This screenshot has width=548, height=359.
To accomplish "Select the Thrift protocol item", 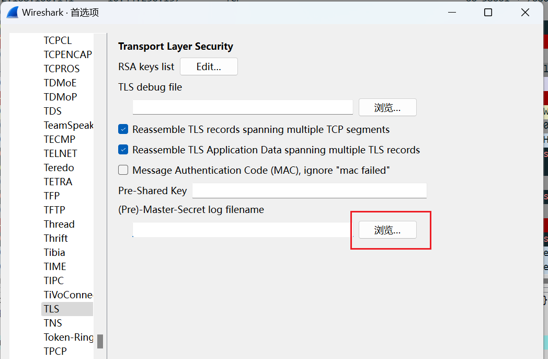I will pyautogui.click(x=56, y=238).
